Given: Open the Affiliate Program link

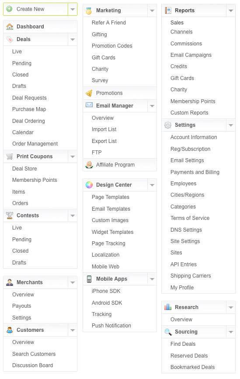Looking at the screenshot, I should pos(115,165).
